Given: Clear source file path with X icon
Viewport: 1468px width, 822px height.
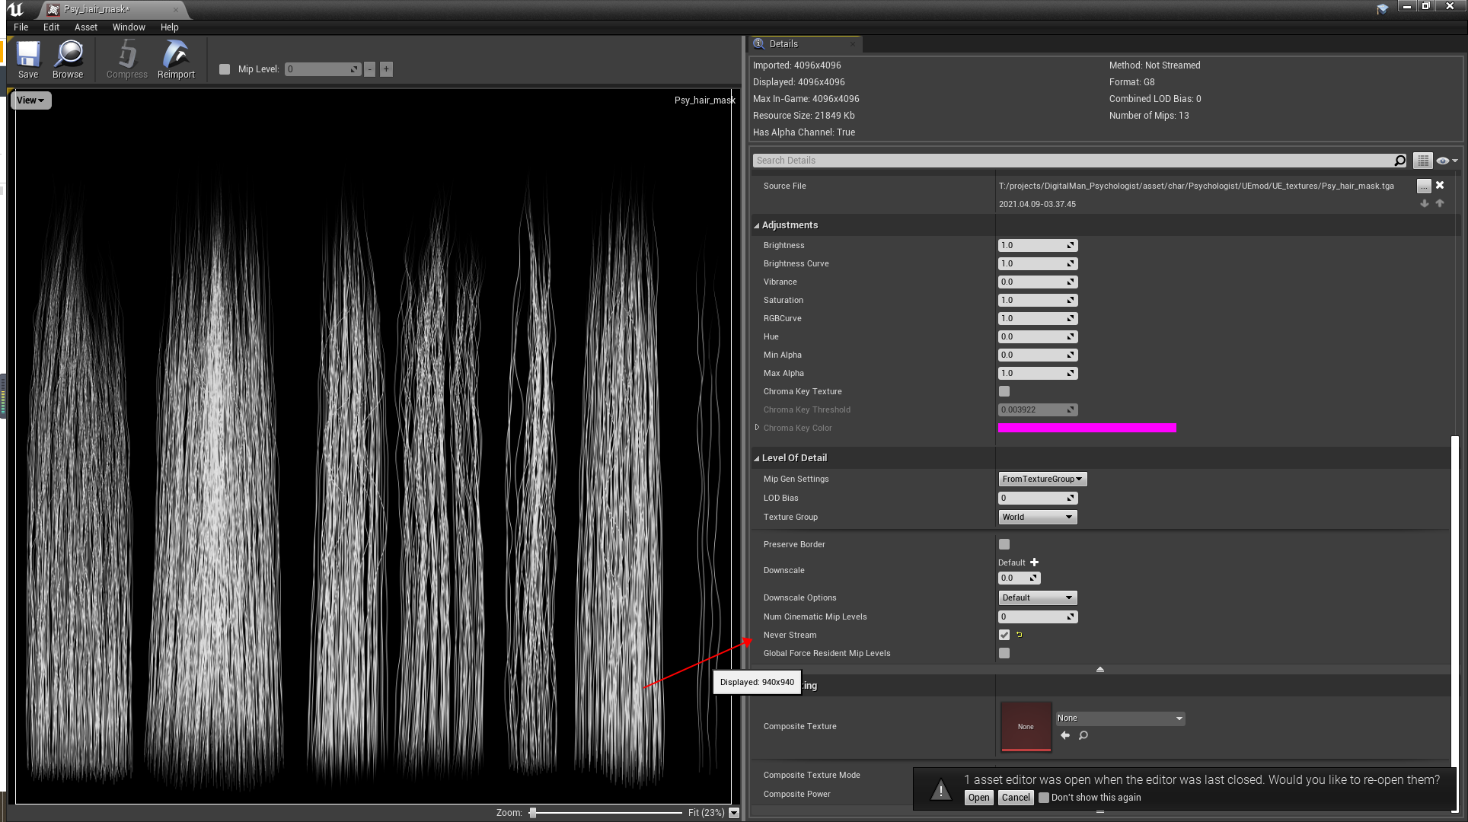Looking at the screenshot, I should pyautogui.click(x=1440, y=185).
